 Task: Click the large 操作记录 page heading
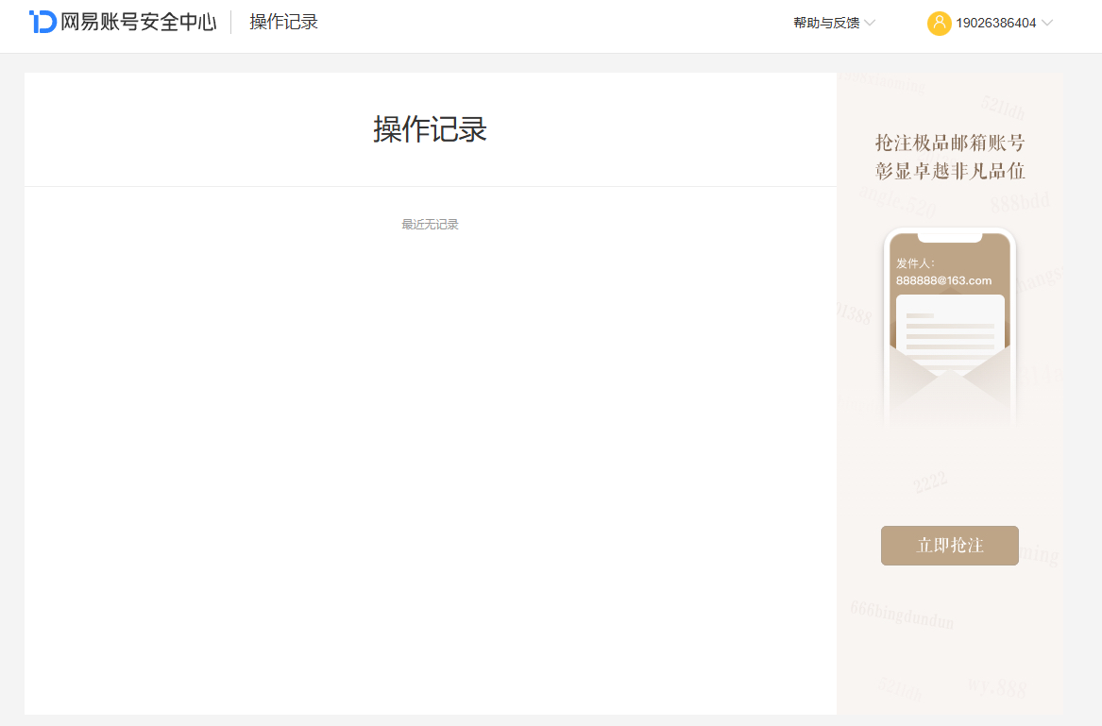point(430,129)
